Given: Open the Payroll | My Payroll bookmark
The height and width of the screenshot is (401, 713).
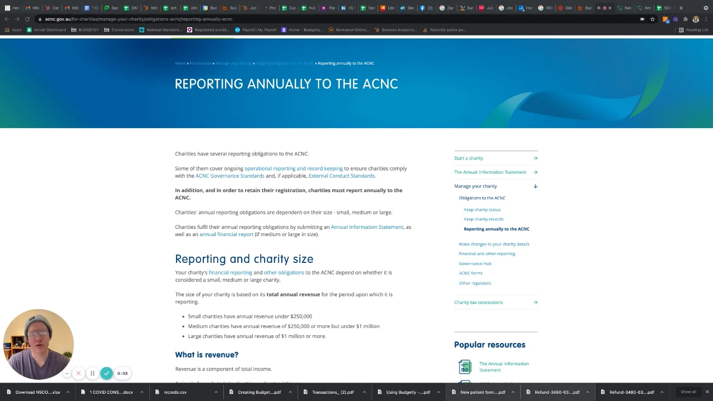Looking at the screenshot, I should (x=256, y=30).
